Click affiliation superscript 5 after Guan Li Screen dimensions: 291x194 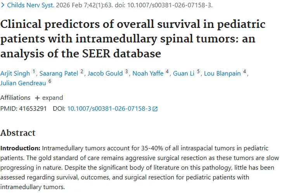[x=198, y=72]
